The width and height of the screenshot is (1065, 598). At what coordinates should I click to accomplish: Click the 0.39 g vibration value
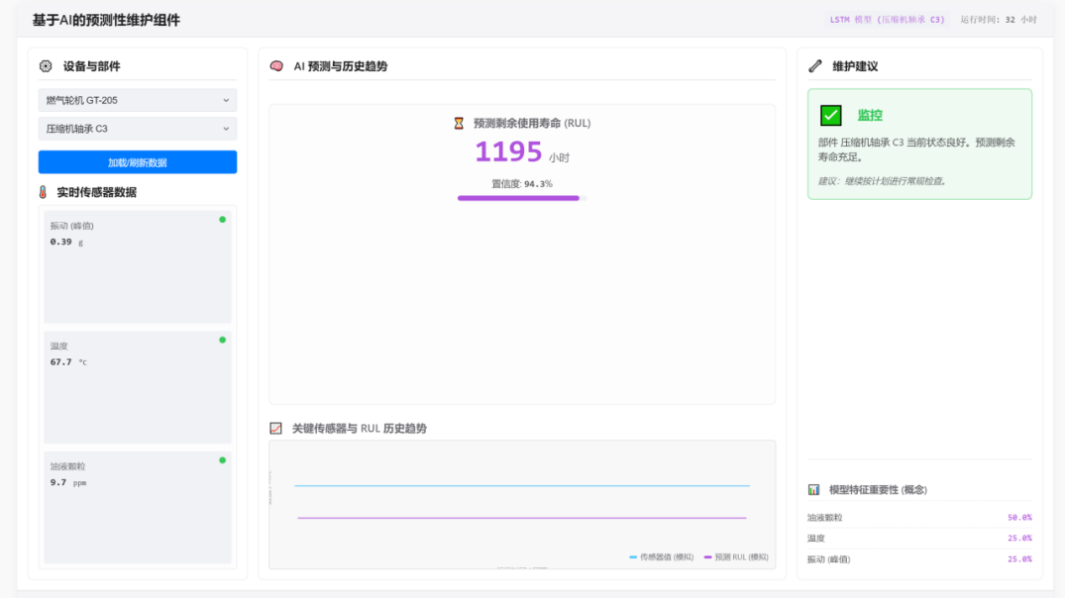coord(66,242)
